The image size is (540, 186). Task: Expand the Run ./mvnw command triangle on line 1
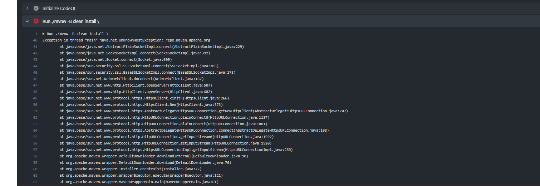[x=44, y=34]
